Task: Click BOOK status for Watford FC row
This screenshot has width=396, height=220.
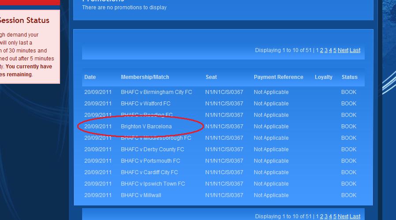Action: coord(349,104)
